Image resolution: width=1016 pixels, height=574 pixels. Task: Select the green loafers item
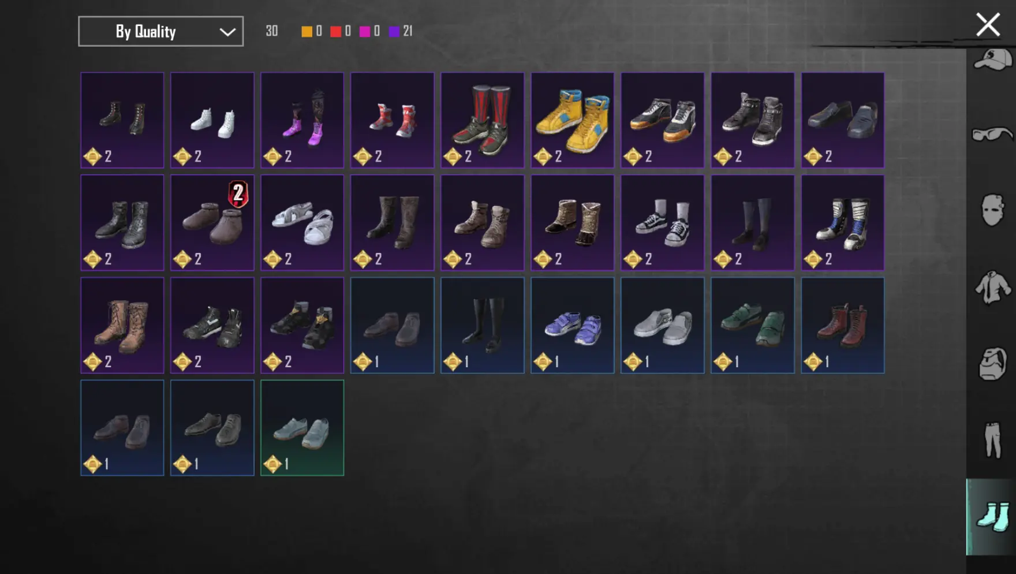click(752, 325)
